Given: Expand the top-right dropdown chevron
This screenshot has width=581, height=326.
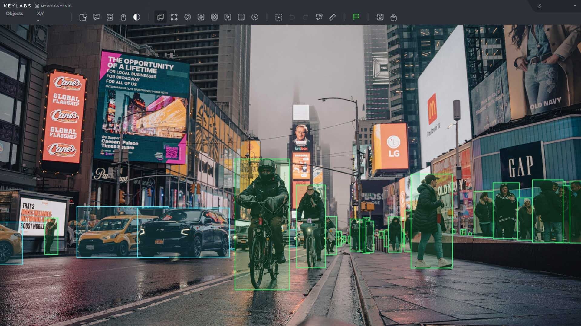Looking at the screenshot, I should [x=575, y=6].
